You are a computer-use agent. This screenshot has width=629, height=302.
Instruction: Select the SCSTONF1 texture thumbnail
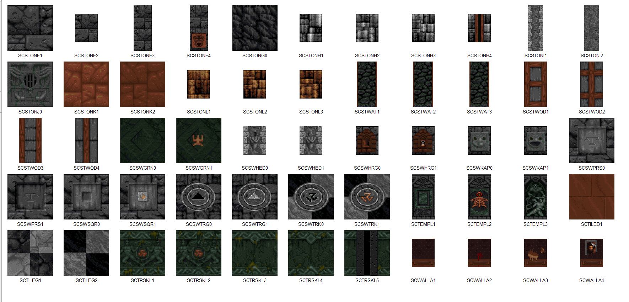(30, 28)
